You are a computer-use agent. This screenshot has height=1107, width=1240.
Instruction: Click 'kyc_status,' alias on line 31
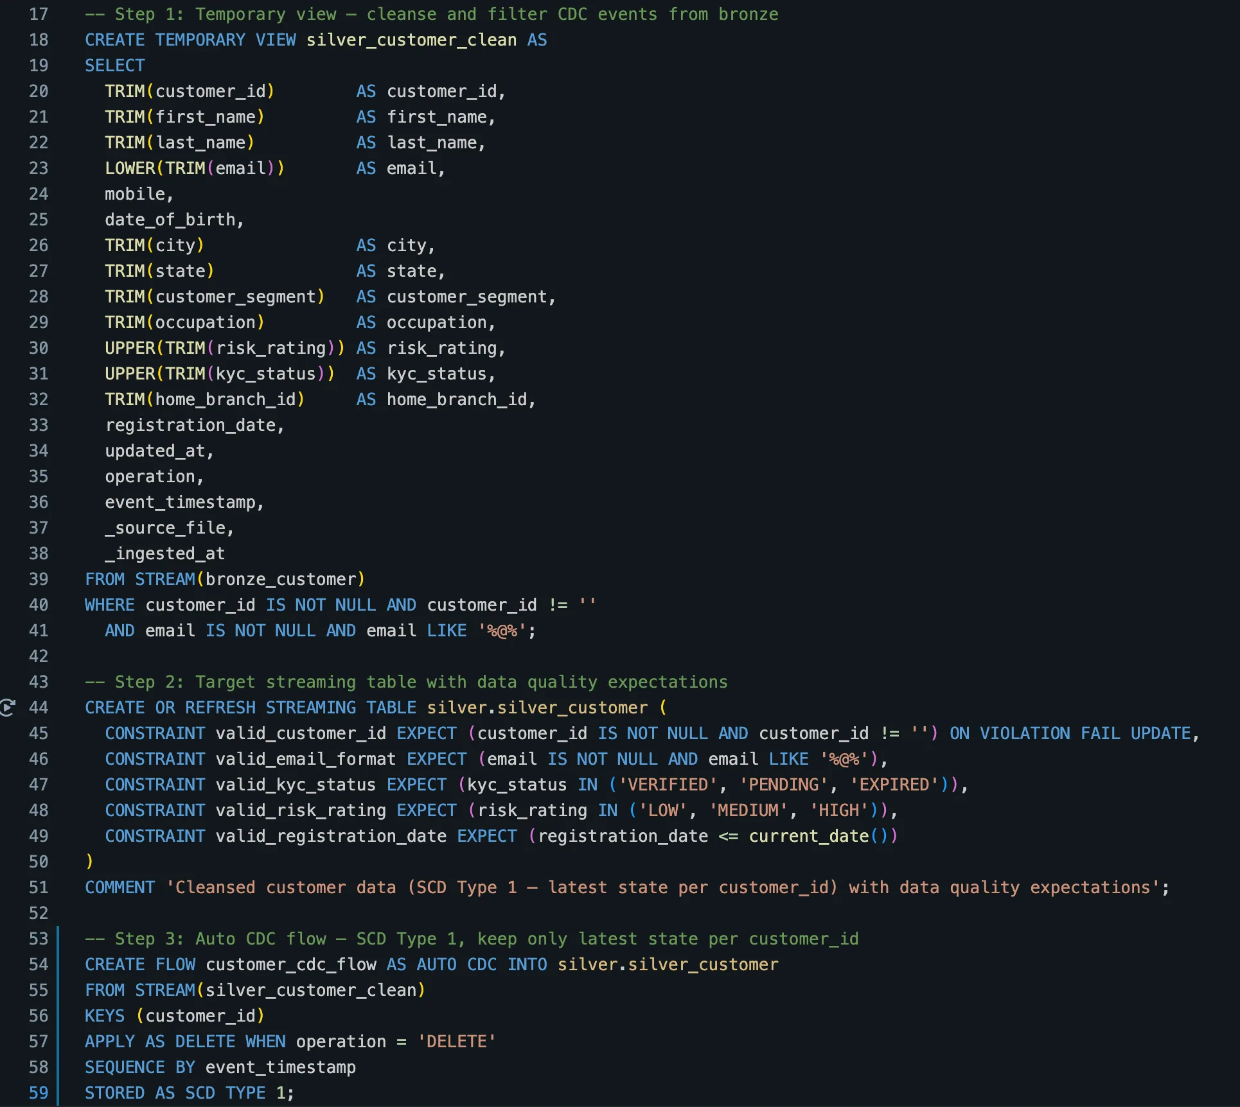[441, 374]
